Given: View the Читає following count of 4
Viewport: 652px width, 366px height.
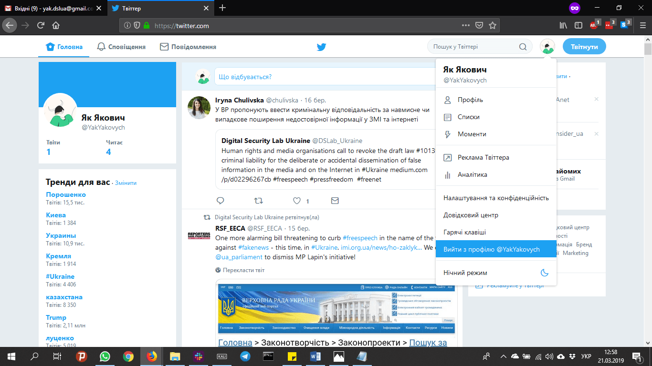Looking at the screenshot, I should [x=108, y=152].
